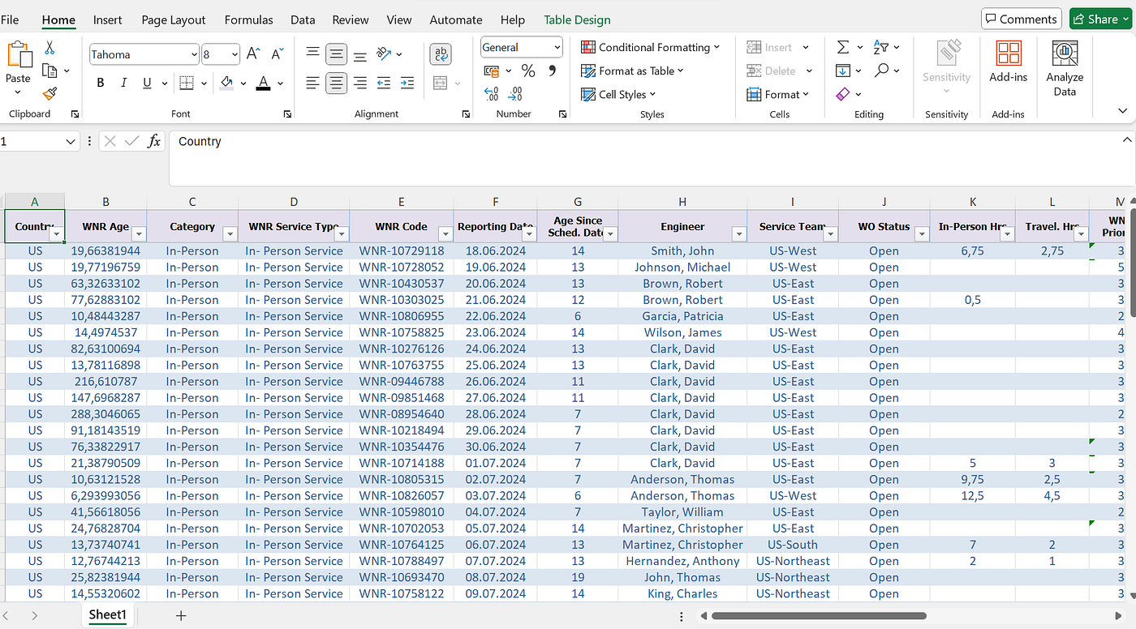Open the Table Design tab
Viewport: 1136px width, 629px height.
tap(577, 19)
